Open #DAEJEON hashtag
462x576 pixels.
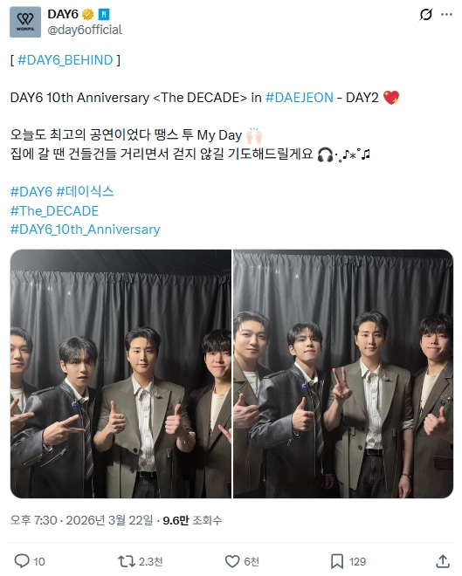pos(300,98)
